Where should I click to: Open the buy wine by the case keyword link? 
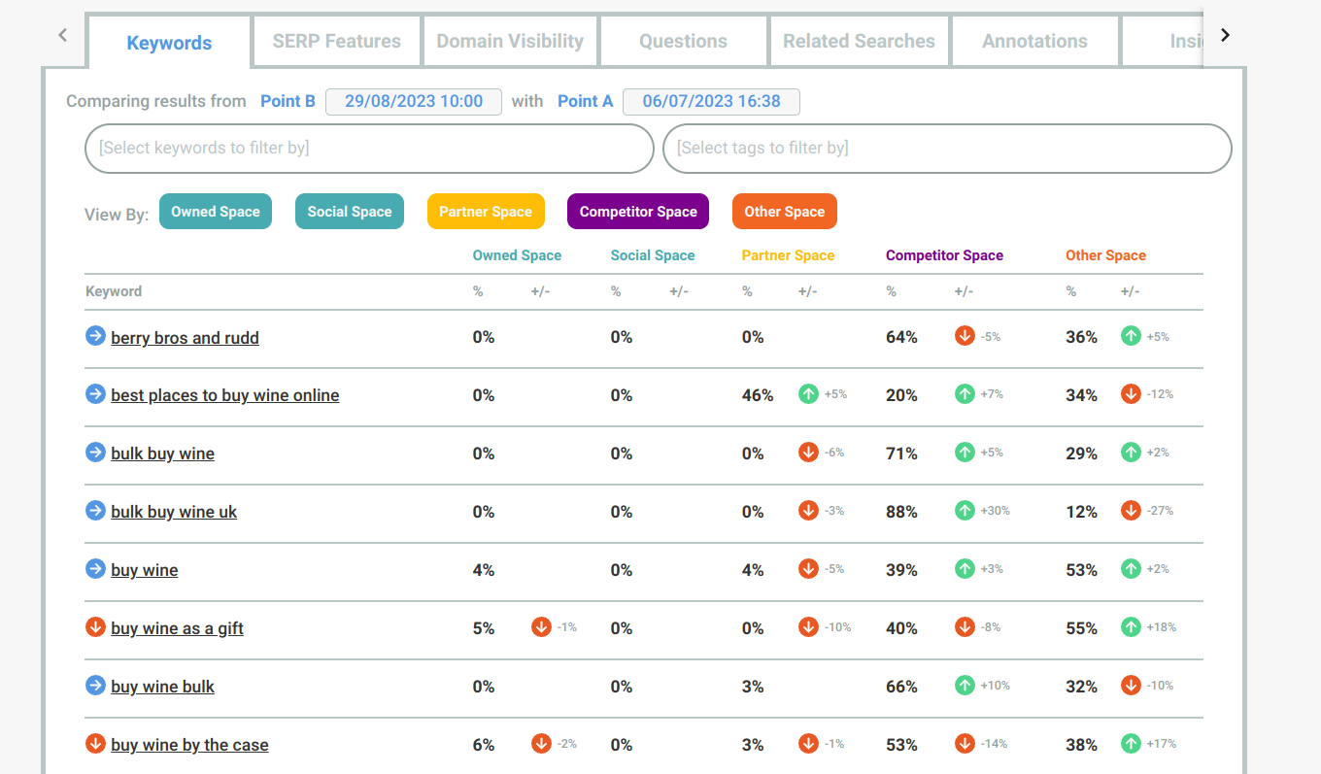pos(189,746)
